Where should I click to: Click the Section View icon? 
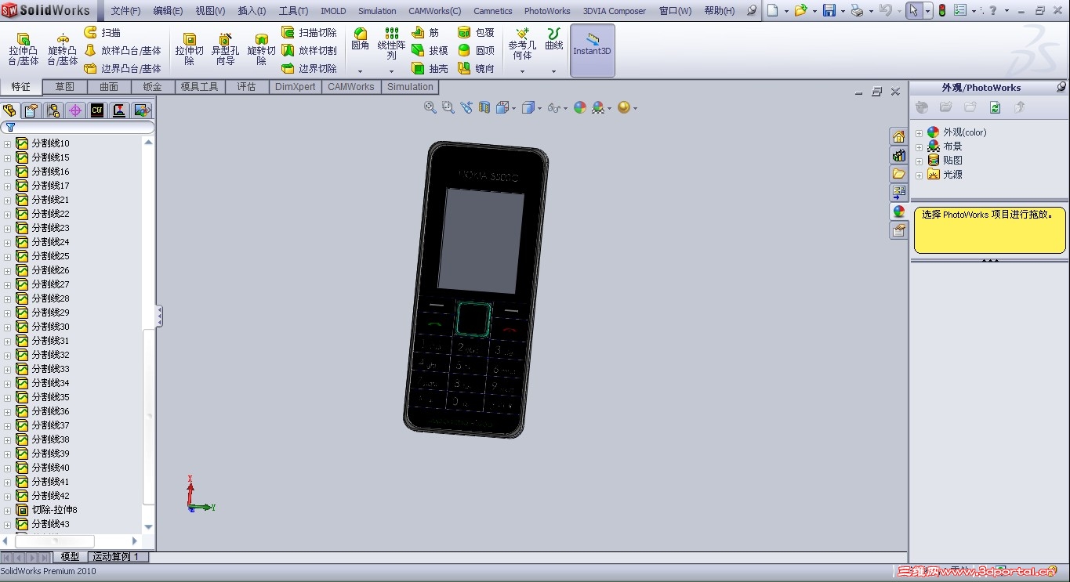484,107
